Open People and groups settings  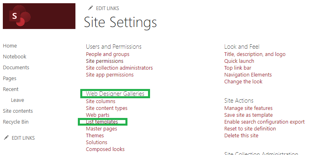(108, 54)
